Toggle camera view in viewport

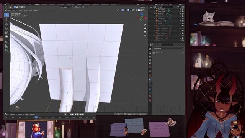(145, 32)
